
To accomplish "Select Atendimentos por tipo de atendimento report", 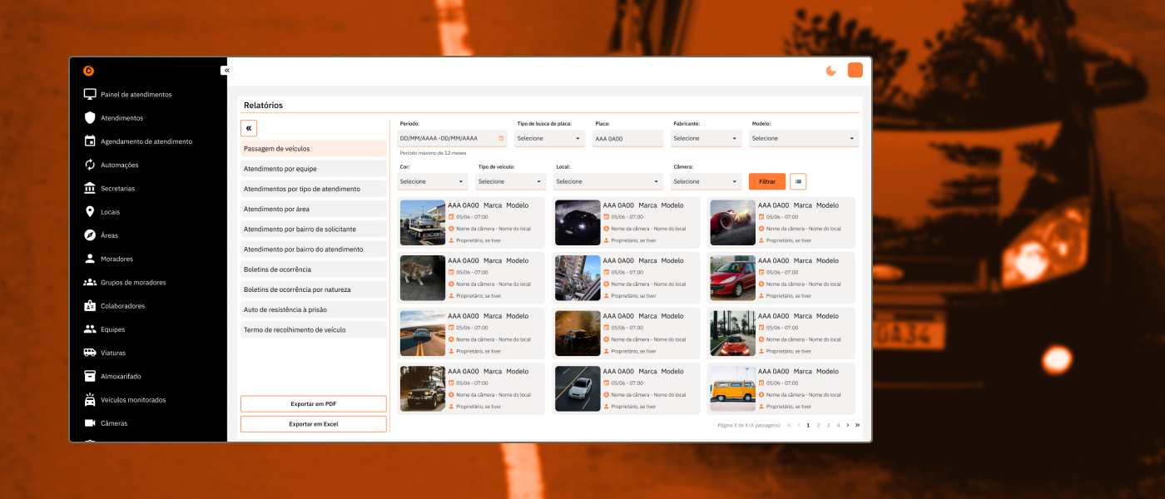I will pos(314,189).
